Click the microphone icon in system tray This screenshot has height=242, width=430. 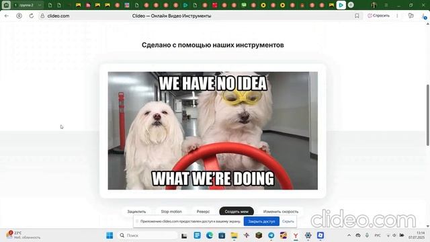tap(367, 235)
